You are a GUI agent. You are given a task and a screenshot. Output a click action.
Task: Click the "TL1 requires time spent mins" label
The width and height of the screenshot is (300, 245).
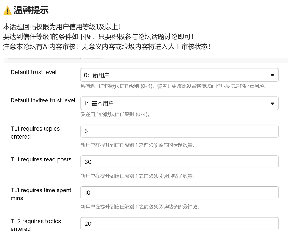point(41,194)
